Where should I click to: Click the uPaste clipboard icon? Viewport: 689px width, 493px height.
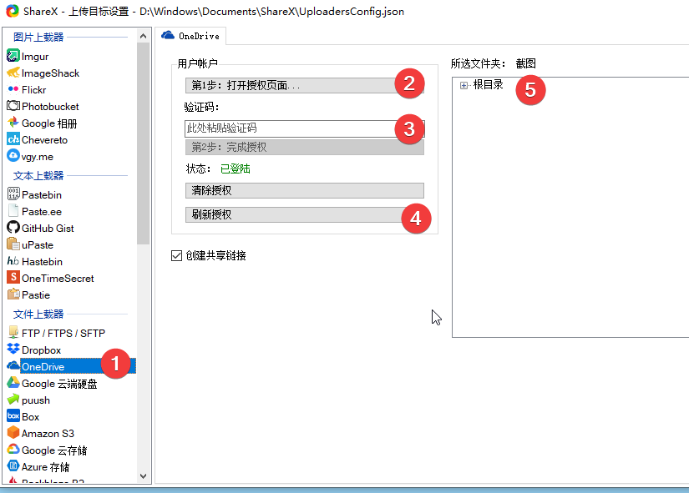coord(13,244)
